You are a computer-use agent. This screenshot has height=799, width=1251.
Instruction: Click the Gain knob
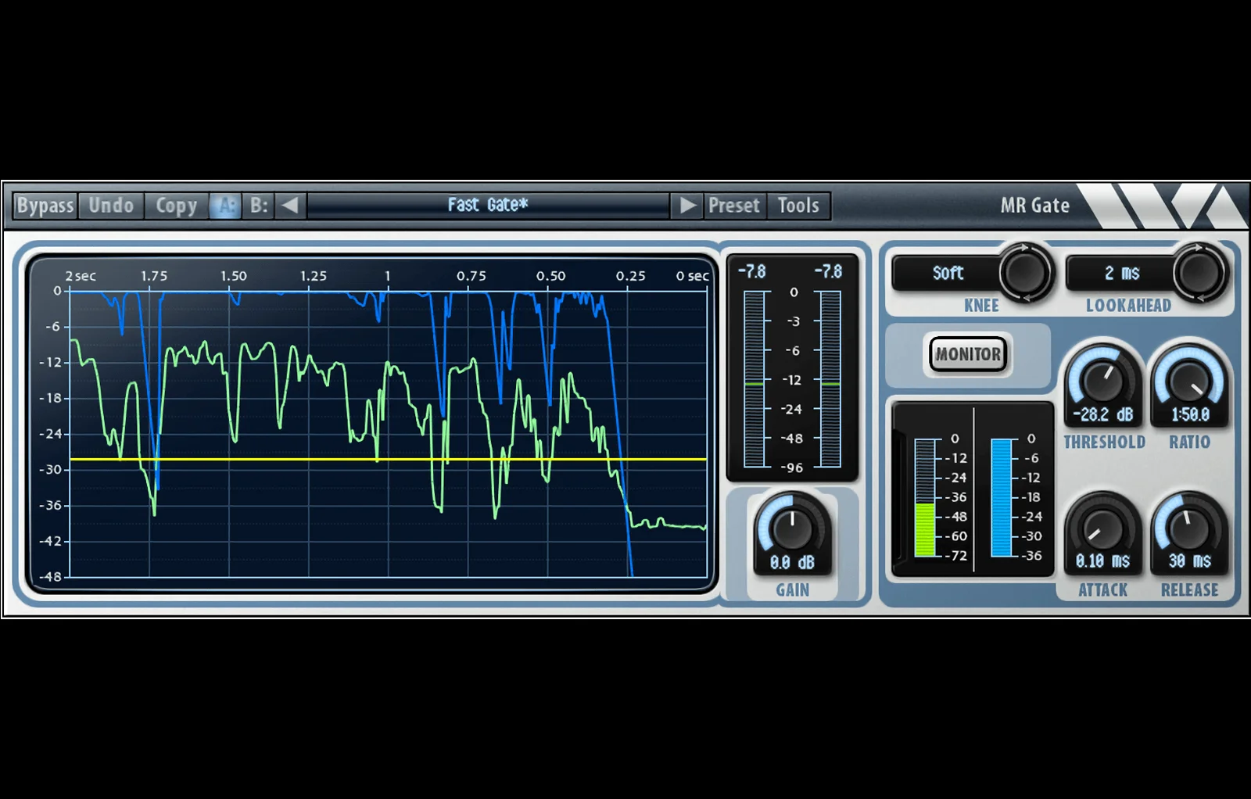click(792, 528)
